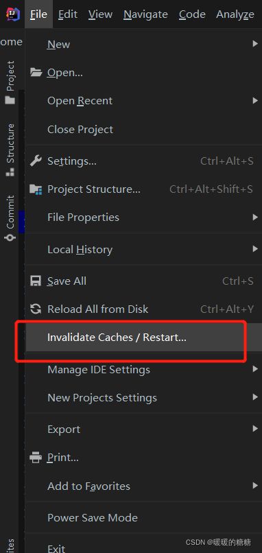Click the Reload All from Disk icon
The height and width of the screenshot is (553, 262).
click(36, 309)
